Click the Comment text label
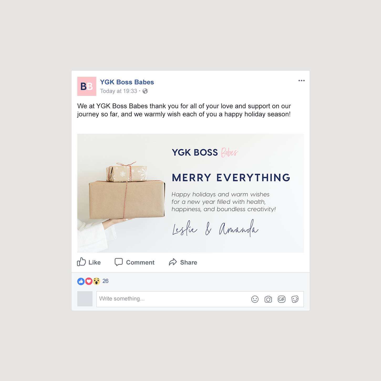 pyautogui.click(x=140, y=262)
